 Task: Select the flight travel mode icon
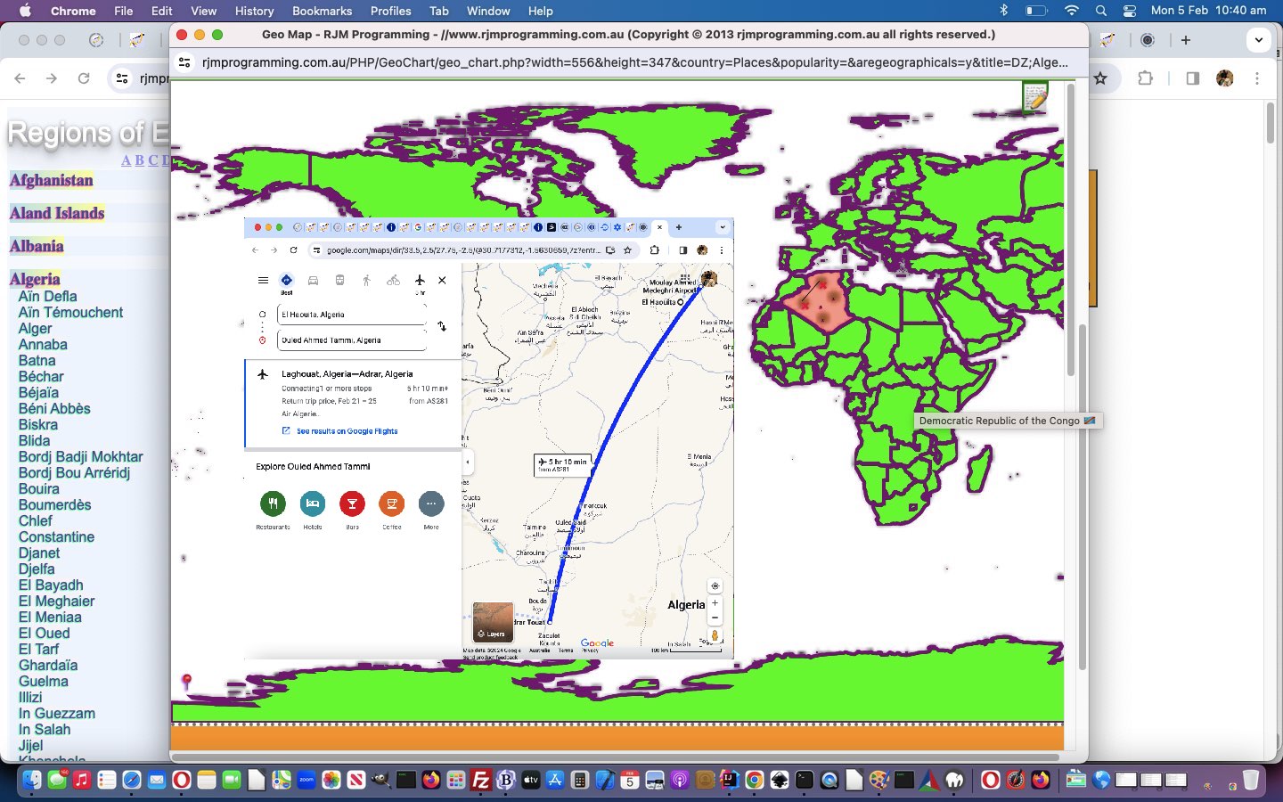pyautogui.click(x=420, y=280)
